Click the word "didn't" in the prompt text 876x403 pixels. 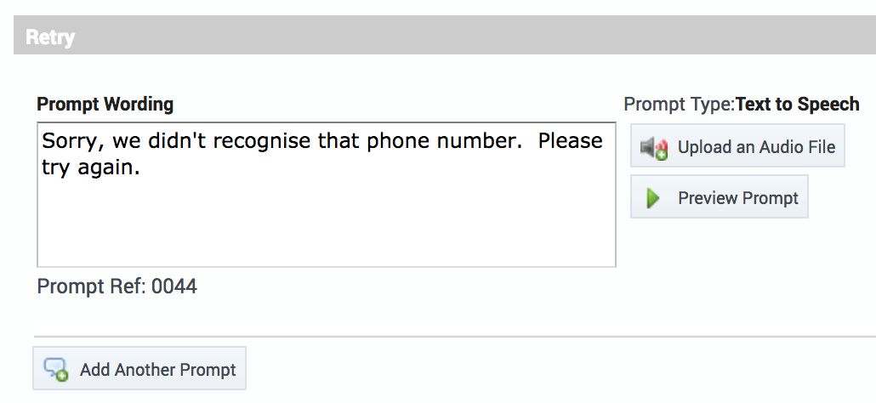coord(158,141)
